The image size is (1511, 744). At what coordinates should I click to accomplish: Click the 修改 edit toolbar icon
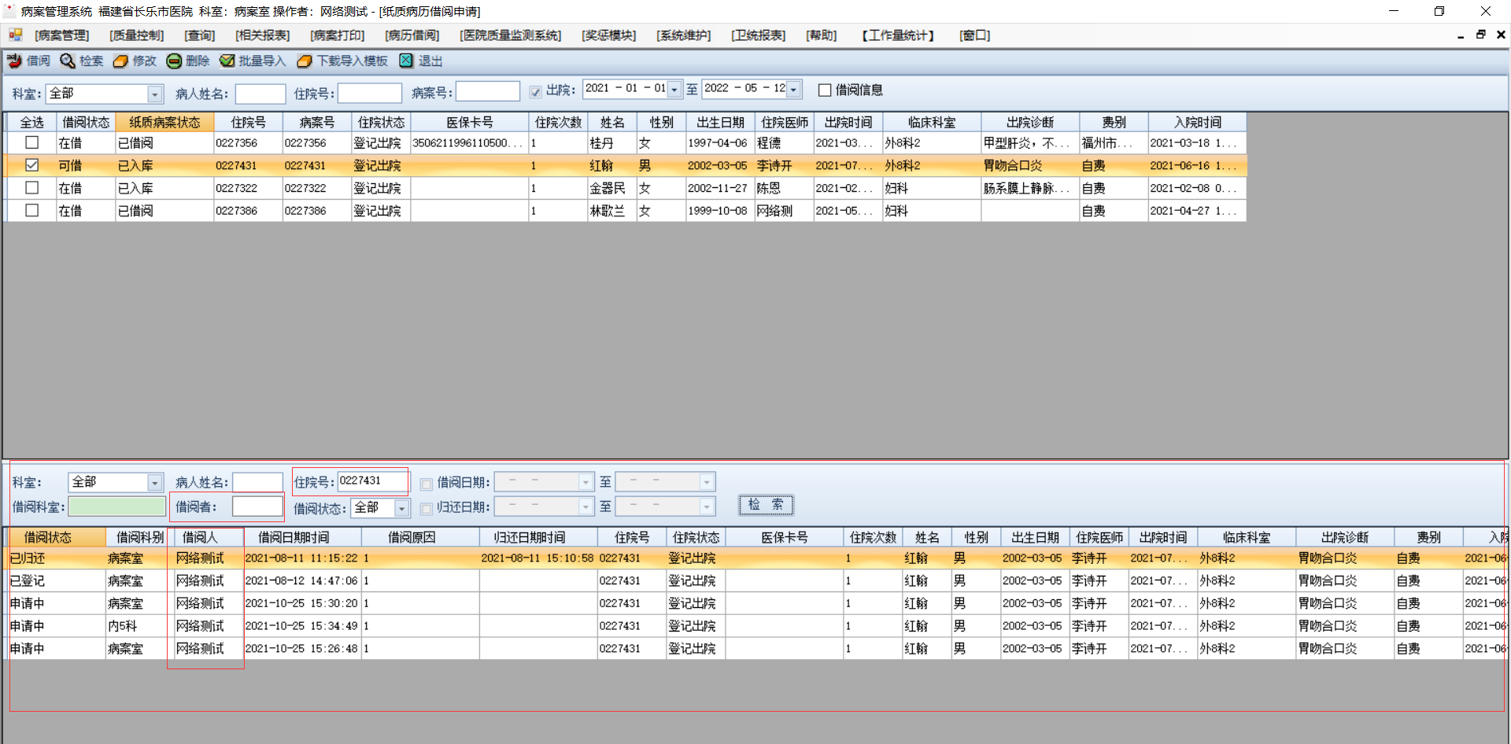[x=120, y=61]
